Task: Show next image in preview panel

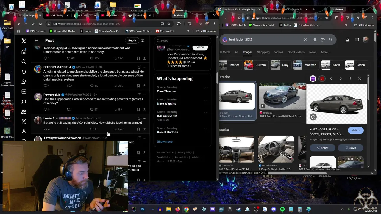Action: (341, 79)
